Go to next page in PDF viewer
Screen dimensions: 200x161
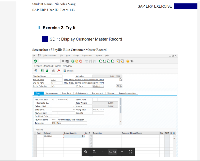(x=122, y=152)
